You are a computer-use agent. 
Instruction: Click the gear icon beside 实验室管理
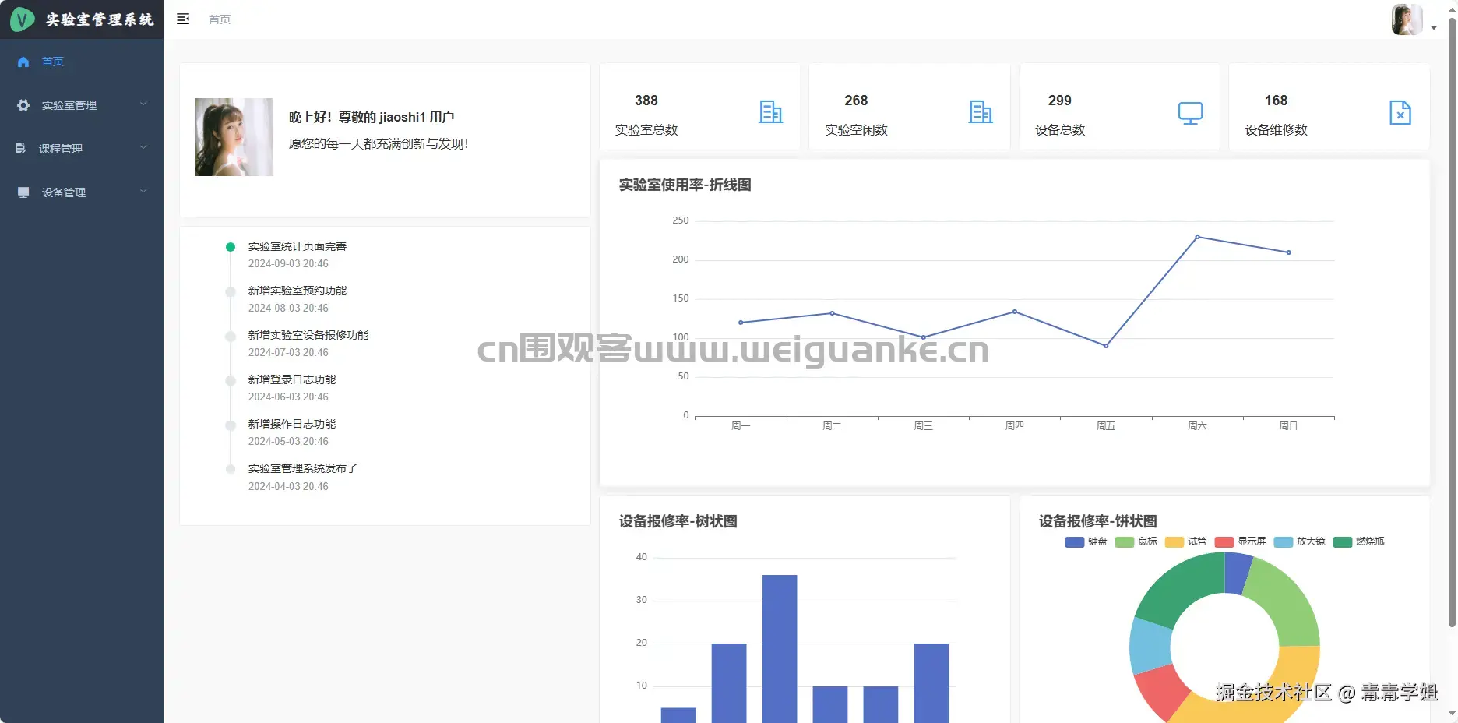(23, 105)
